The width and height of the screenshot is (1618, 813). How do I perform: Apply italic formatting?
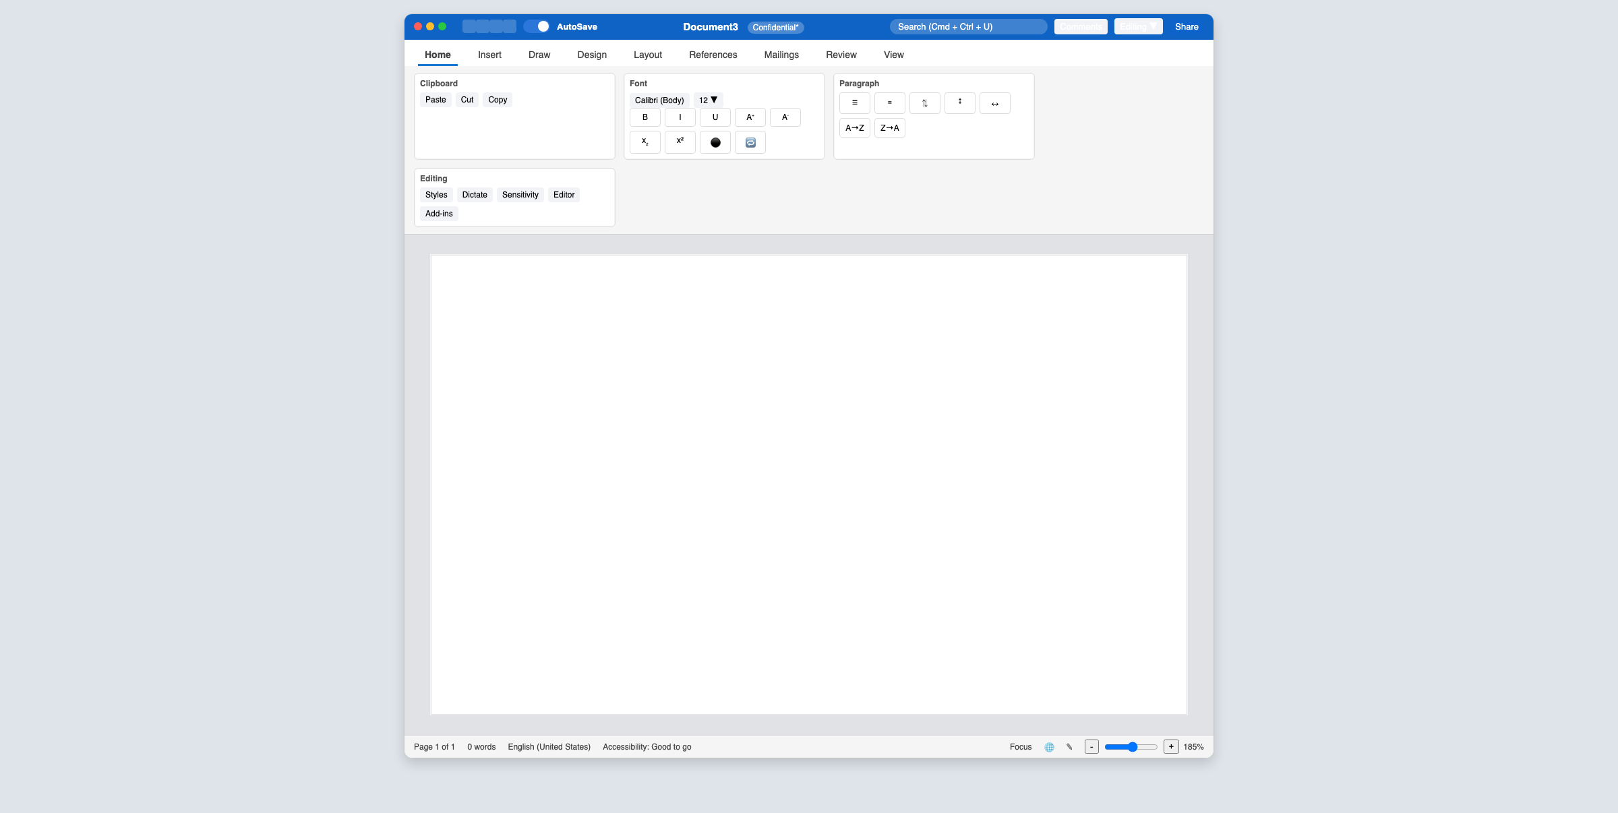pos(680,117)
